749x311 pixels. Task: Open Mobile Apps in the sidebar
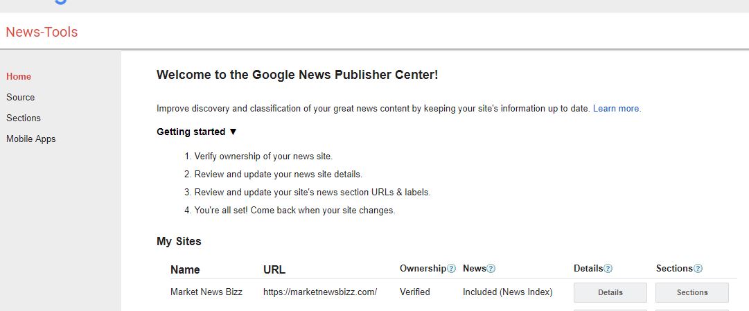(x=31, y=139)
